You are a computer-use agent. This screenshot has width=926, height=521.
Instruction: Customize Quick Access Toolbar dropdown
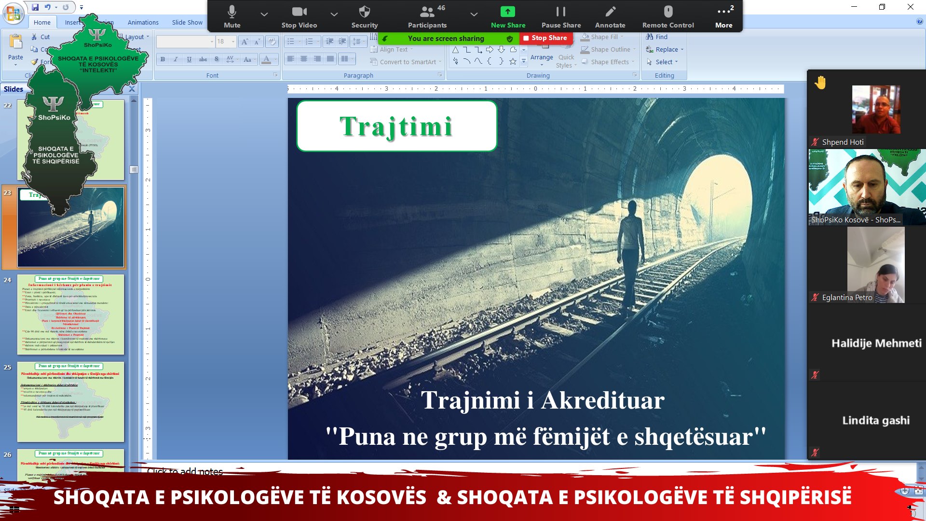click(x=82, y=7)
